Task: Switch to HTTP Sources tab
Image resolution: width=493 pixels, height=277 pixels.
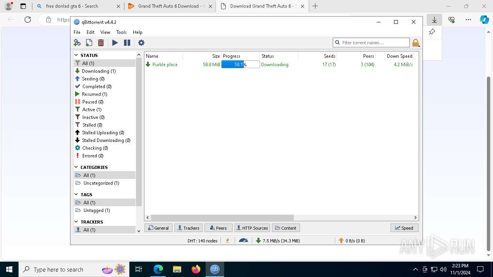Action: click(x=252, y=228)
